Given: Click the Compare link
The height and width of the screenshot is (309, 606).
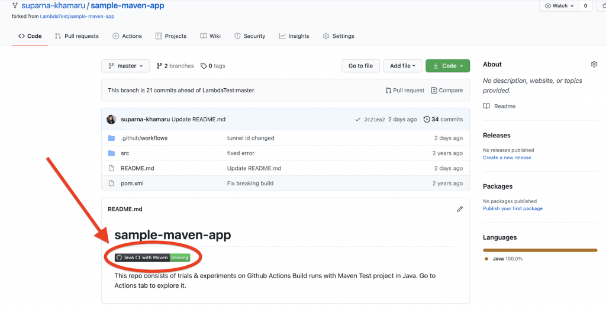Looking at the screenshot, I should tap(447, 90).
